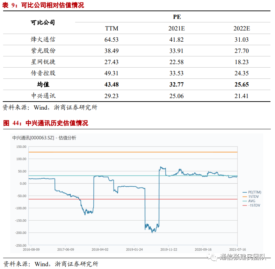Click the chart title '中兴通讯[000063.SZ] - 估值分析'
Screen dimensions: 275x269
[44, 138]
